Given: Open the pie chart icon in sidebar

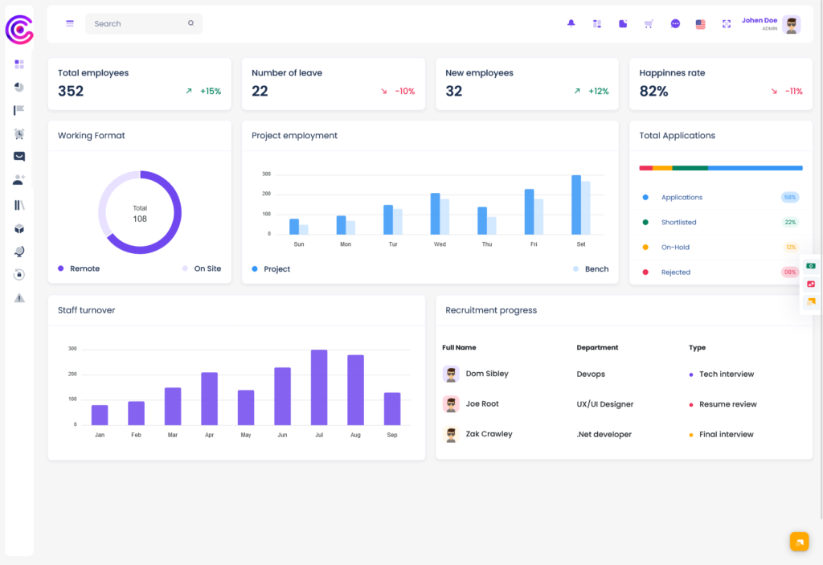Looking at the screenshot, I should (x=18, y=87).
